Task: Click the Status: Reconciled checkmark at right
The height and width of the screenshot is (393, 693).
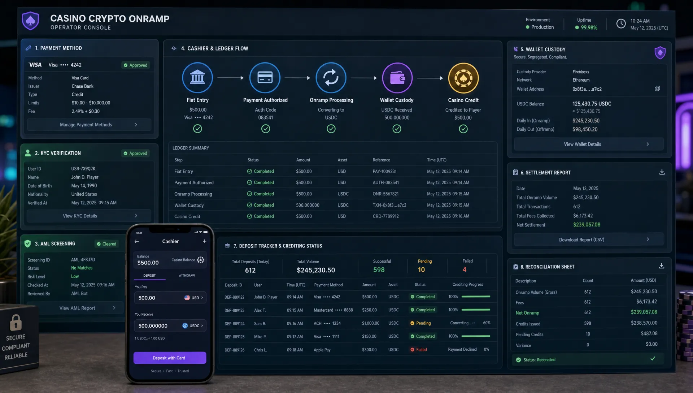Action: click(653, 359)
